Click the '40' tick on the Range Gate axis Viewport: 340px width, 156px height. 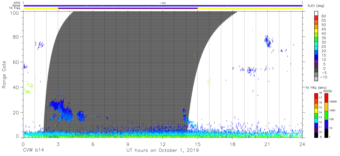coord(16,87)
